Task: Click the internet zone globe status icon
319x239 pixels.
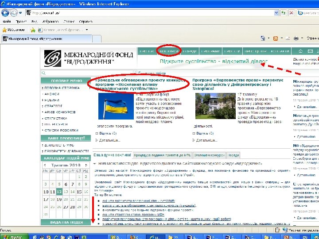Action: [x=285, y=230]
